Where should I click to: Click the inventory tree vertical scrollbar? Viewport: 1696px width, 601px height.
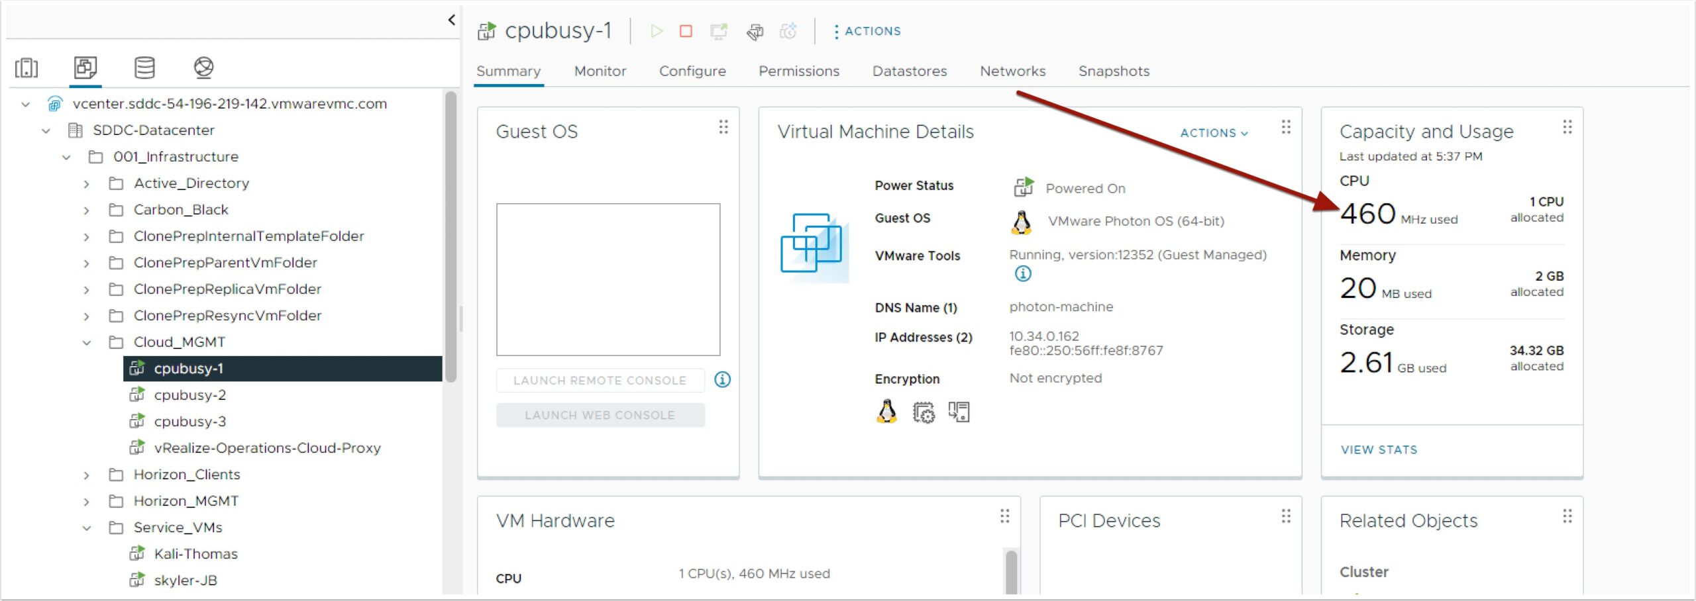451,238
